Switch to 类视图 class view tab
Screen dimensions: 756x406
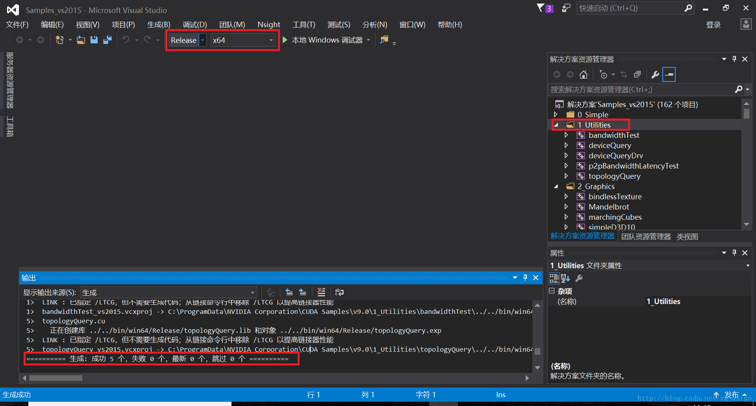pos(687,236)
